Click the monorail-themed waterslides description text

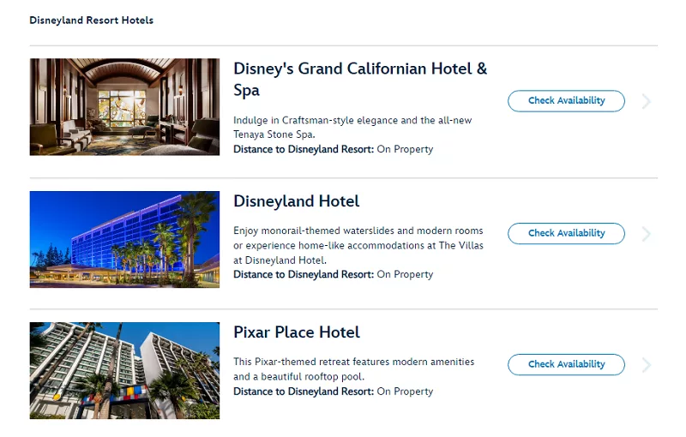[x=358, y=245]
